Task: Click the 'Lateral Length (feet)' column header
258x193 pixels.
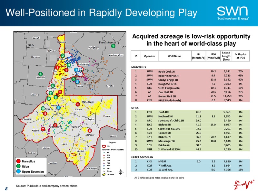Action: coord(226,56)
